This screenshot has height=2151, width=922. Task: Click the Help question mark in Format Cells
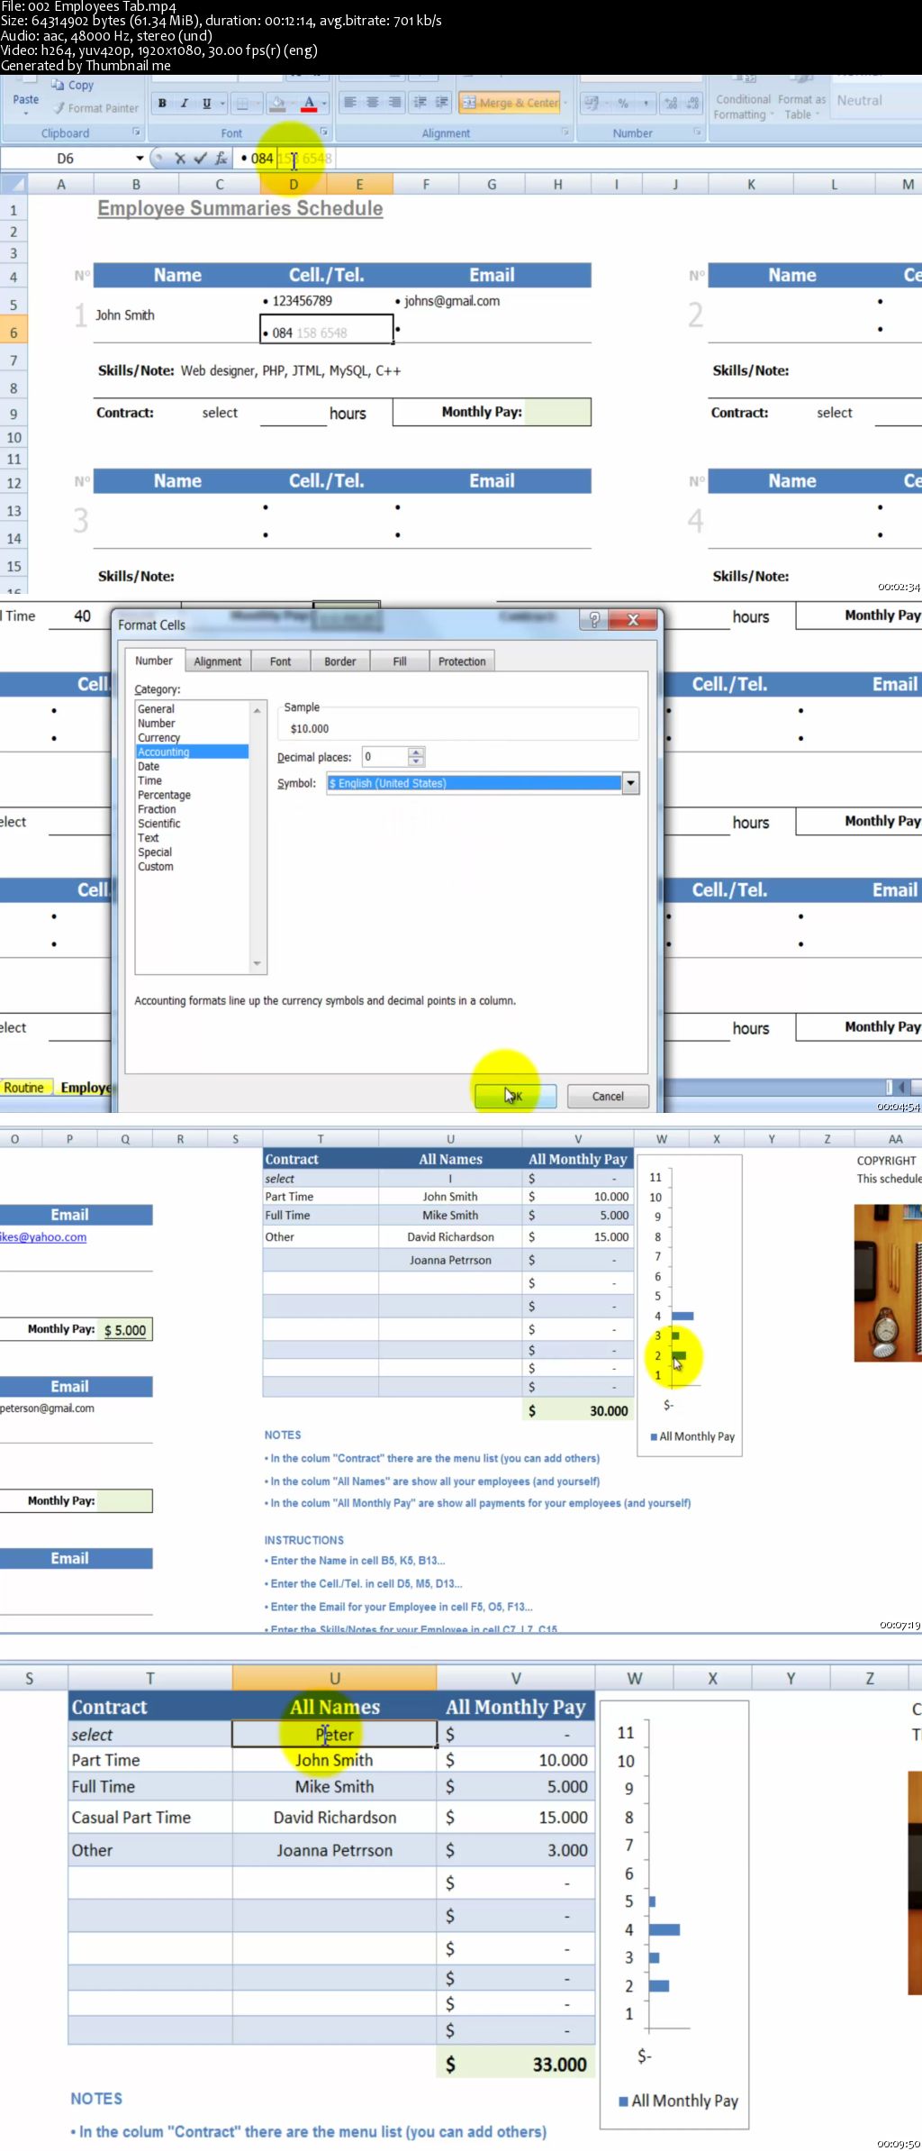pyautogui.click(x=594, y=620)
